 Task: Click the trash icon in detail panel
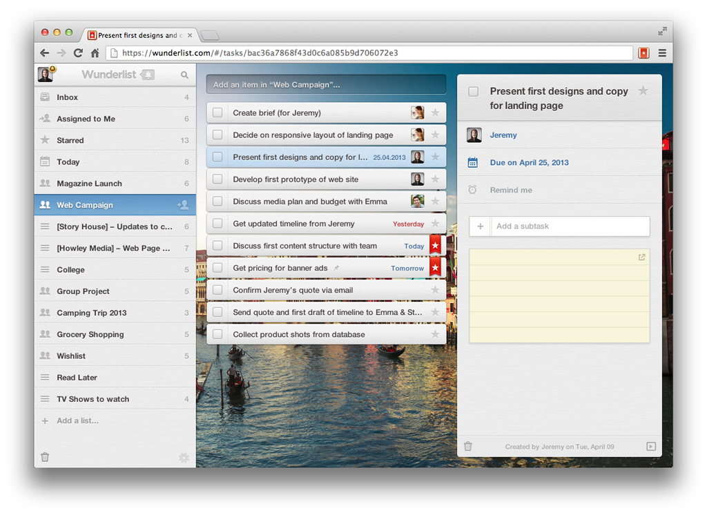tap(468, 447)
